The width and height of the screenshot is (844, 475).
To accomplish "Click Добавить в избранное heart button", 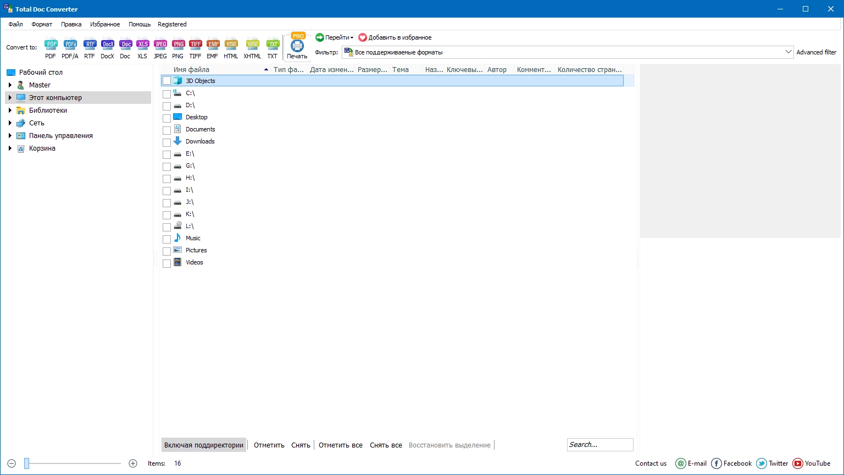I will [x=395, y=37].
